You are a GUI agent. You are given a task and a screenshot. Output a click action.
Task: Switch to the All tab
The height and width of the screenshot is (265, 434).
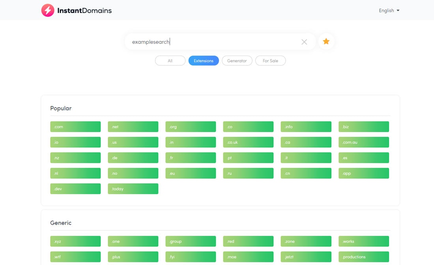[x=170, y=61]
